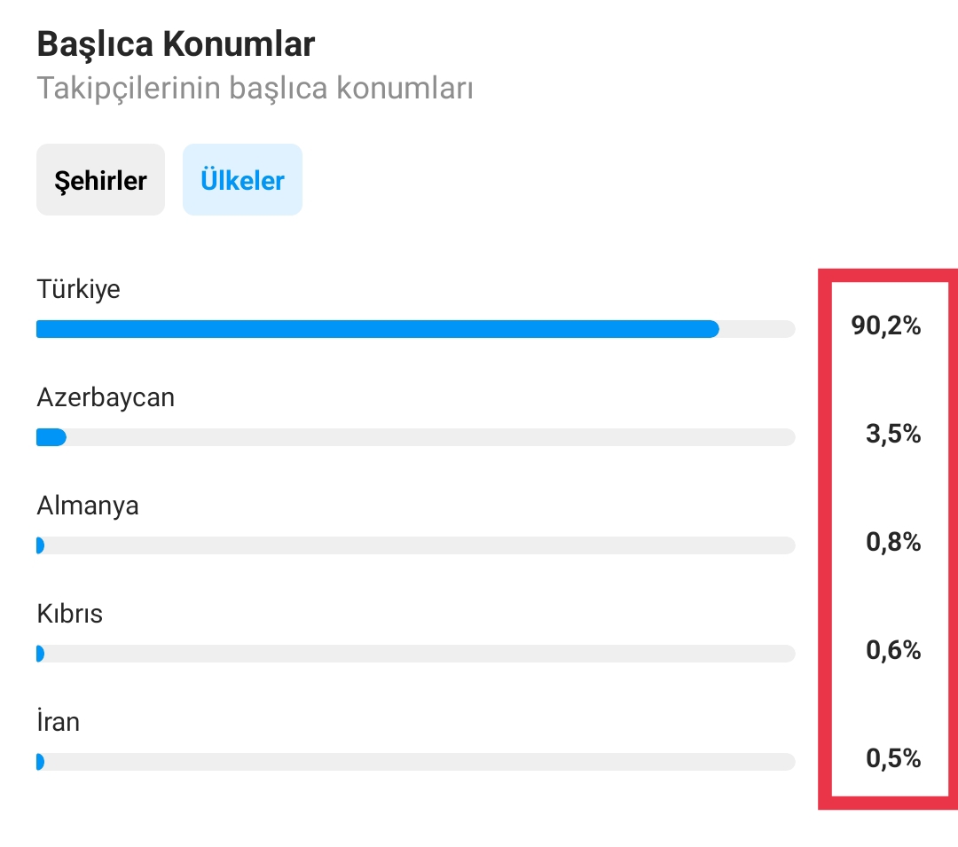This screenshot has height=847, width=958.
Task: Click the İran country label
Action: pyautogui.click(x=58, y=721)
